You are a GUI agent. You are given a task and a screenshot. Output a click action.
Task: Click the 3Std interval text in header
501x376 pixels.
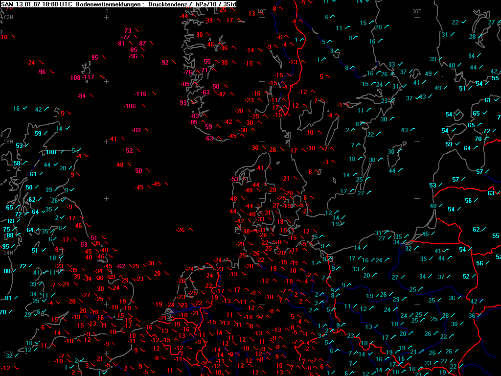pos(227,4)
